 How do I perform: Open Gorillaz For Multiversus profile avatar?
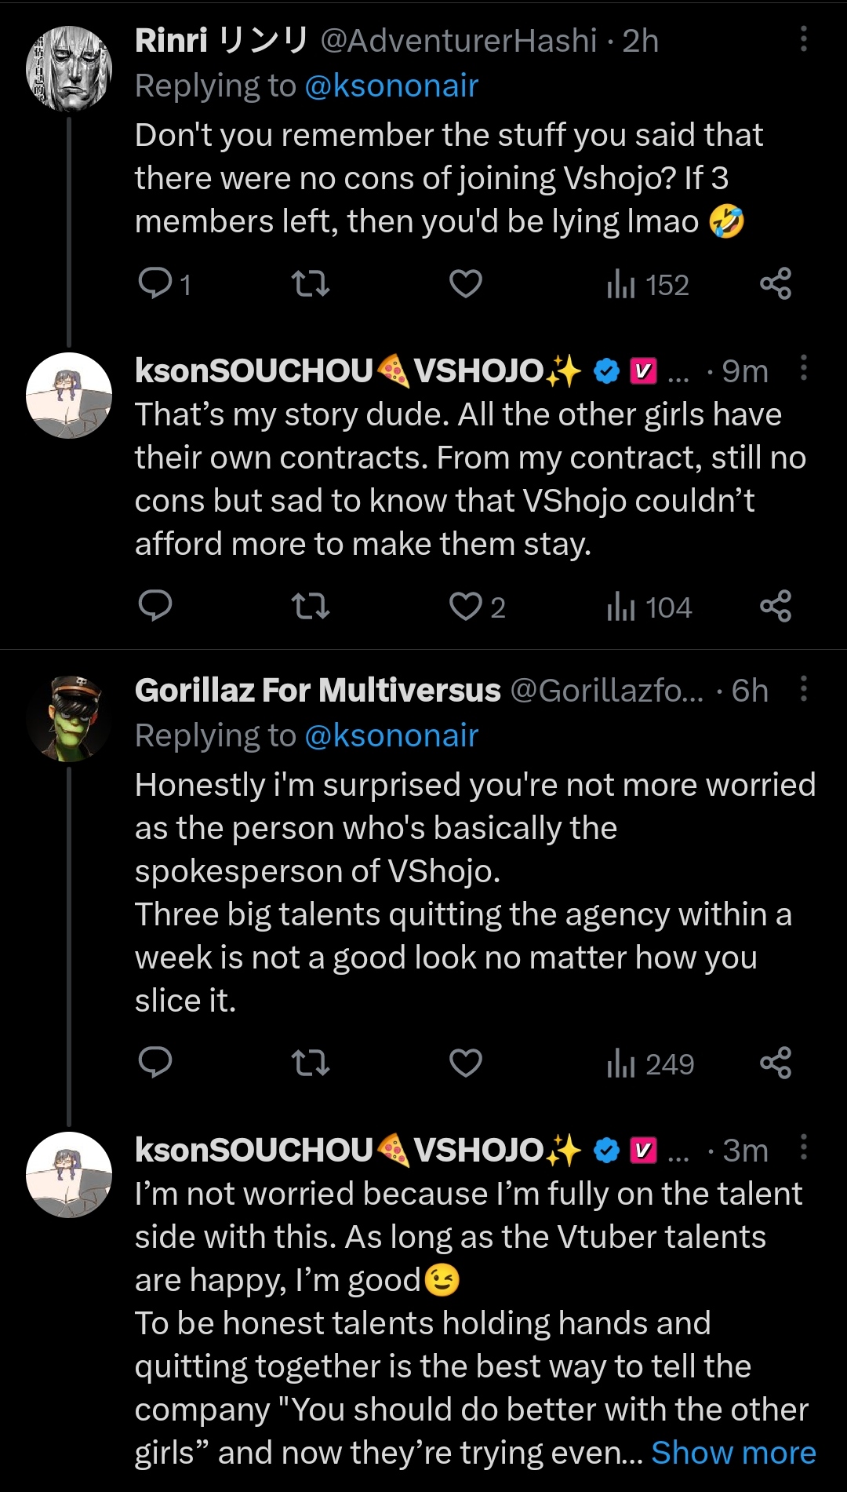click(69, 718)
